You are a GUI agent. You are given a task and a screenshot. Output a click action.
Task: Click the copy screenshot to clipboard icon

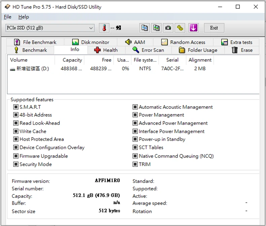[156, 28]
